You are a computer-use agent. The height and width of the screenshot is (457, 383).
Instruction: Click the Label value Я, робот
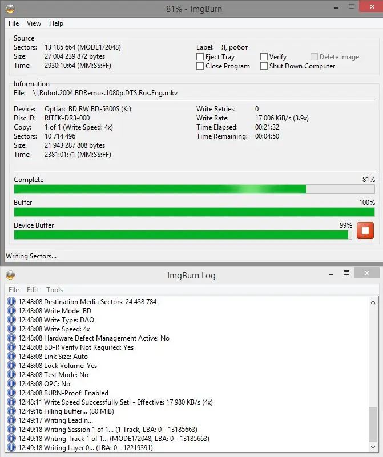click(235, 47)
